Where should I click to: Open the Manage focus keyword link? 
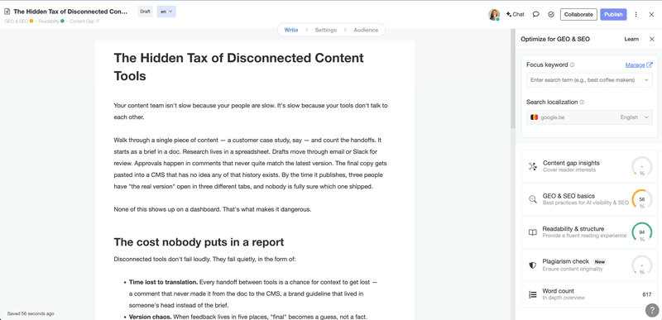pos(635,65)
